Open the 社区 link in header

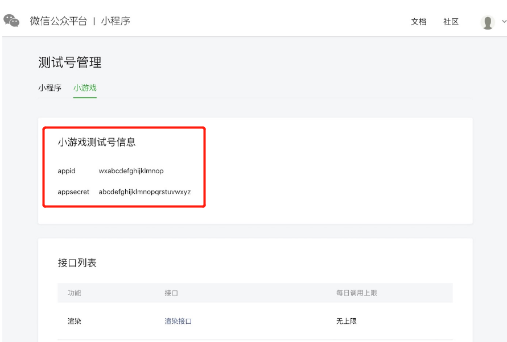451,22
